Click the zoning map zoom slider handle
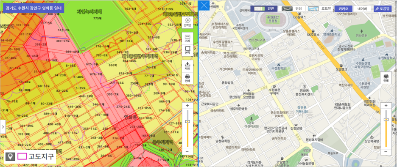This screenshot has width=397, height=167. [x=187, y=121]
